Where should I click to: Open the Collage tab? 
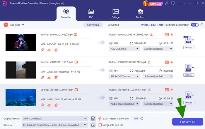115,13
